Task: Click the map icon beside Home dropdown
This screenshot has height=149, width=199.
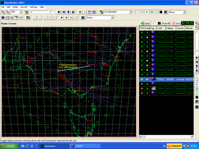Action: pyautogui.click(x=83, y=17)
